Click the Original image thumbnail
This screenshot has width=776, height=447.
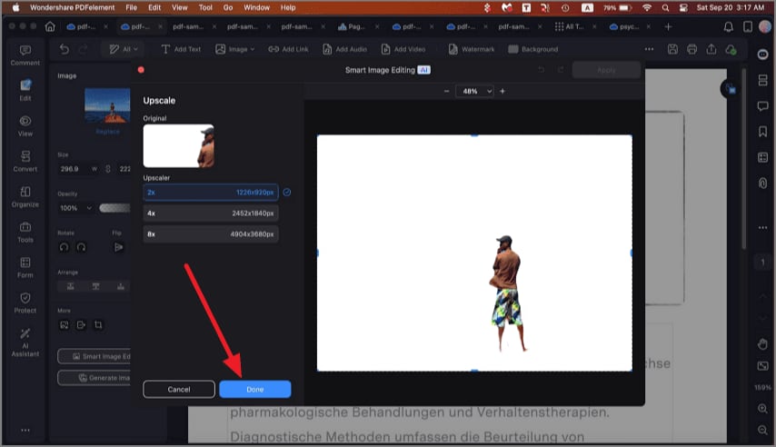click(179, 145)
